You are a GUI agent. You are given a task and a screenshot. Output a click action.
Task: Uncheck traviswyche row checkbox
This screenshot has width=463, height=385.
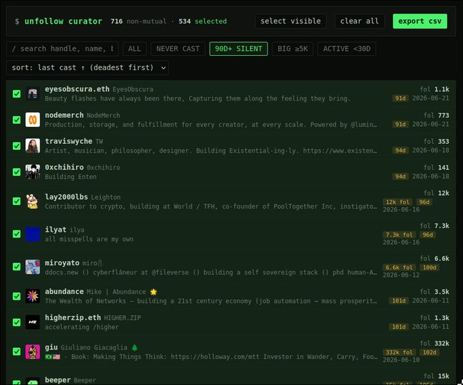[16, 146]
